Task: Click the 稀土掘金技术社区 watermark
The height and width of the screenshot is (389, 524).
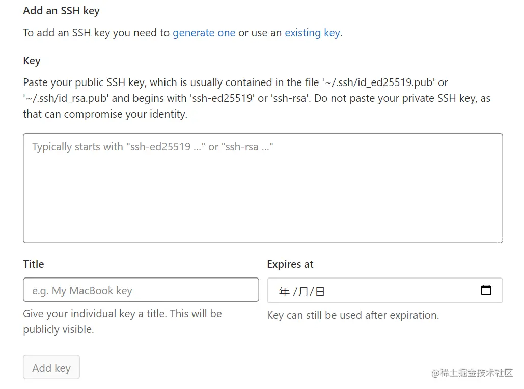Action: tap(472, 373)
